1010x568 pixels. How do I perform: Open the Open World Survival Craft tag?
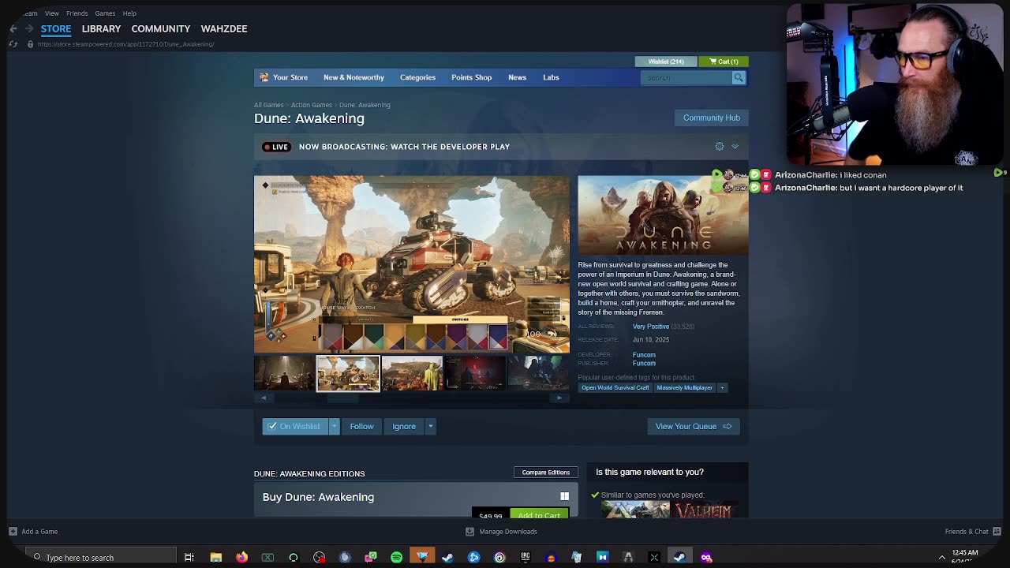tap(615, 388)
